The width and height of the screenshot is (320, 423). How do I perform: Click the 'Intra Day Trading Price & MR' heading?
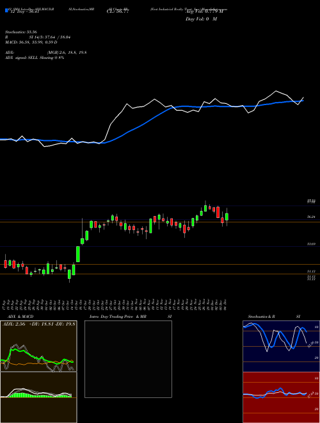pos(118,317)
